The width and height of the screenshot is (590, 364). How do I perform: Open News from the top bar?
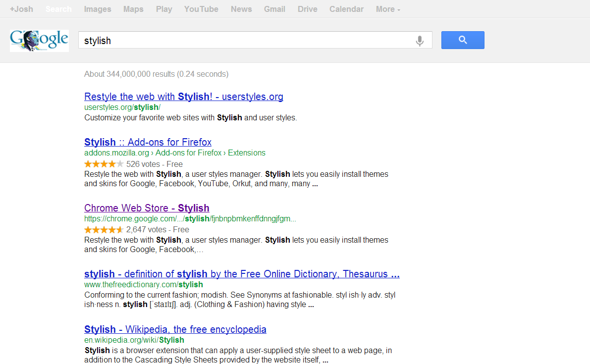click(x=241, y=9)
